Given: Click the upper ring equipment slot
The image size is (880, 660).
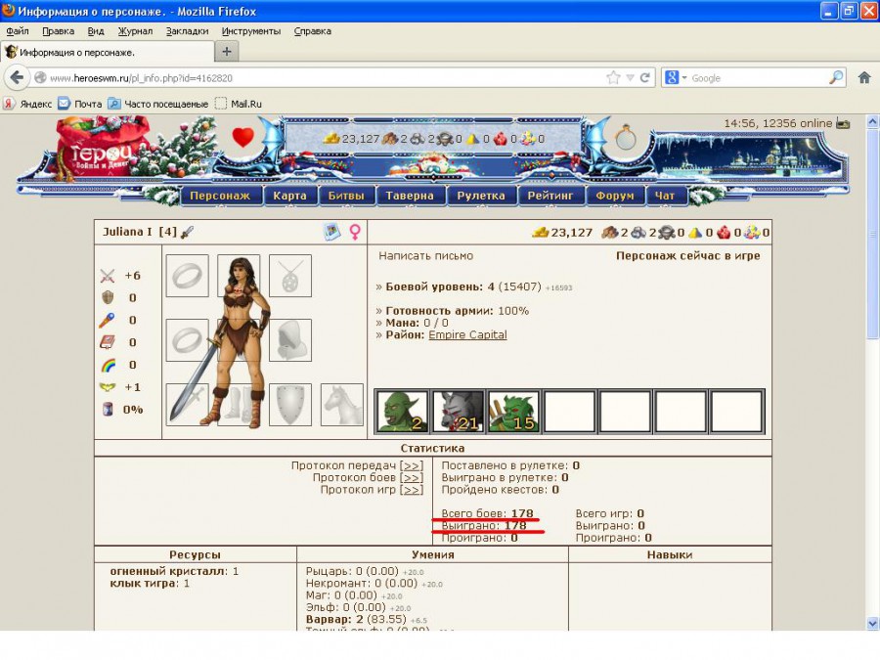Looking at the screenshot, I should coord(188,276).
